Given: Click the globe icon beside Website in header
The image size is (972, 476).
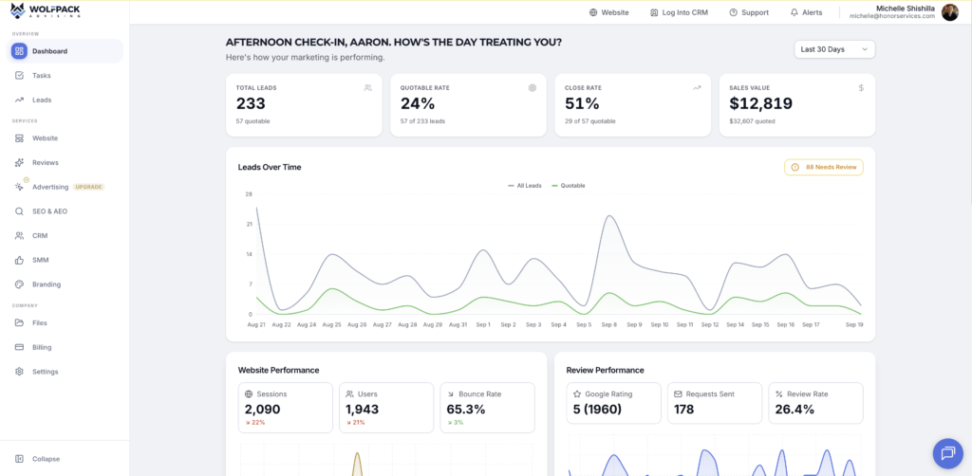Looking at the screenshot, I should (x=593, y=12).
